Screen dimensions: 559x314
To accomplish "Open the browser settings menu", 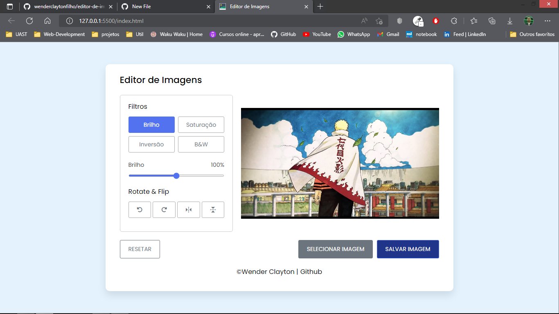I will click(x=547, y=21).
